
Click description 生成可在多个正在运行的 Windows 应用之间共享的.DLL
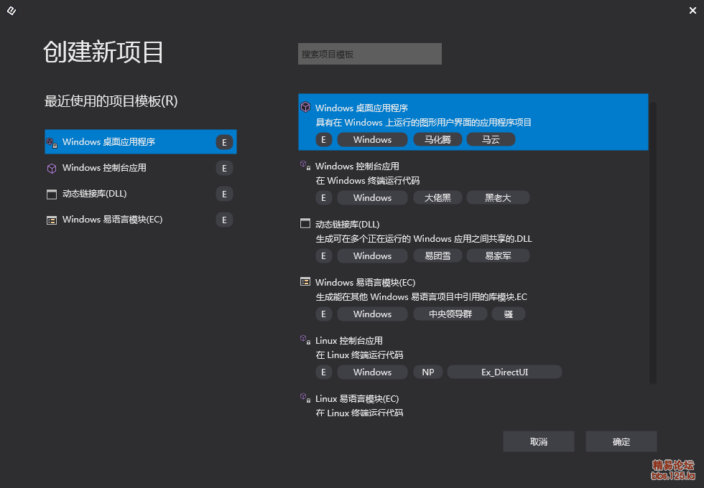[423, 238]
